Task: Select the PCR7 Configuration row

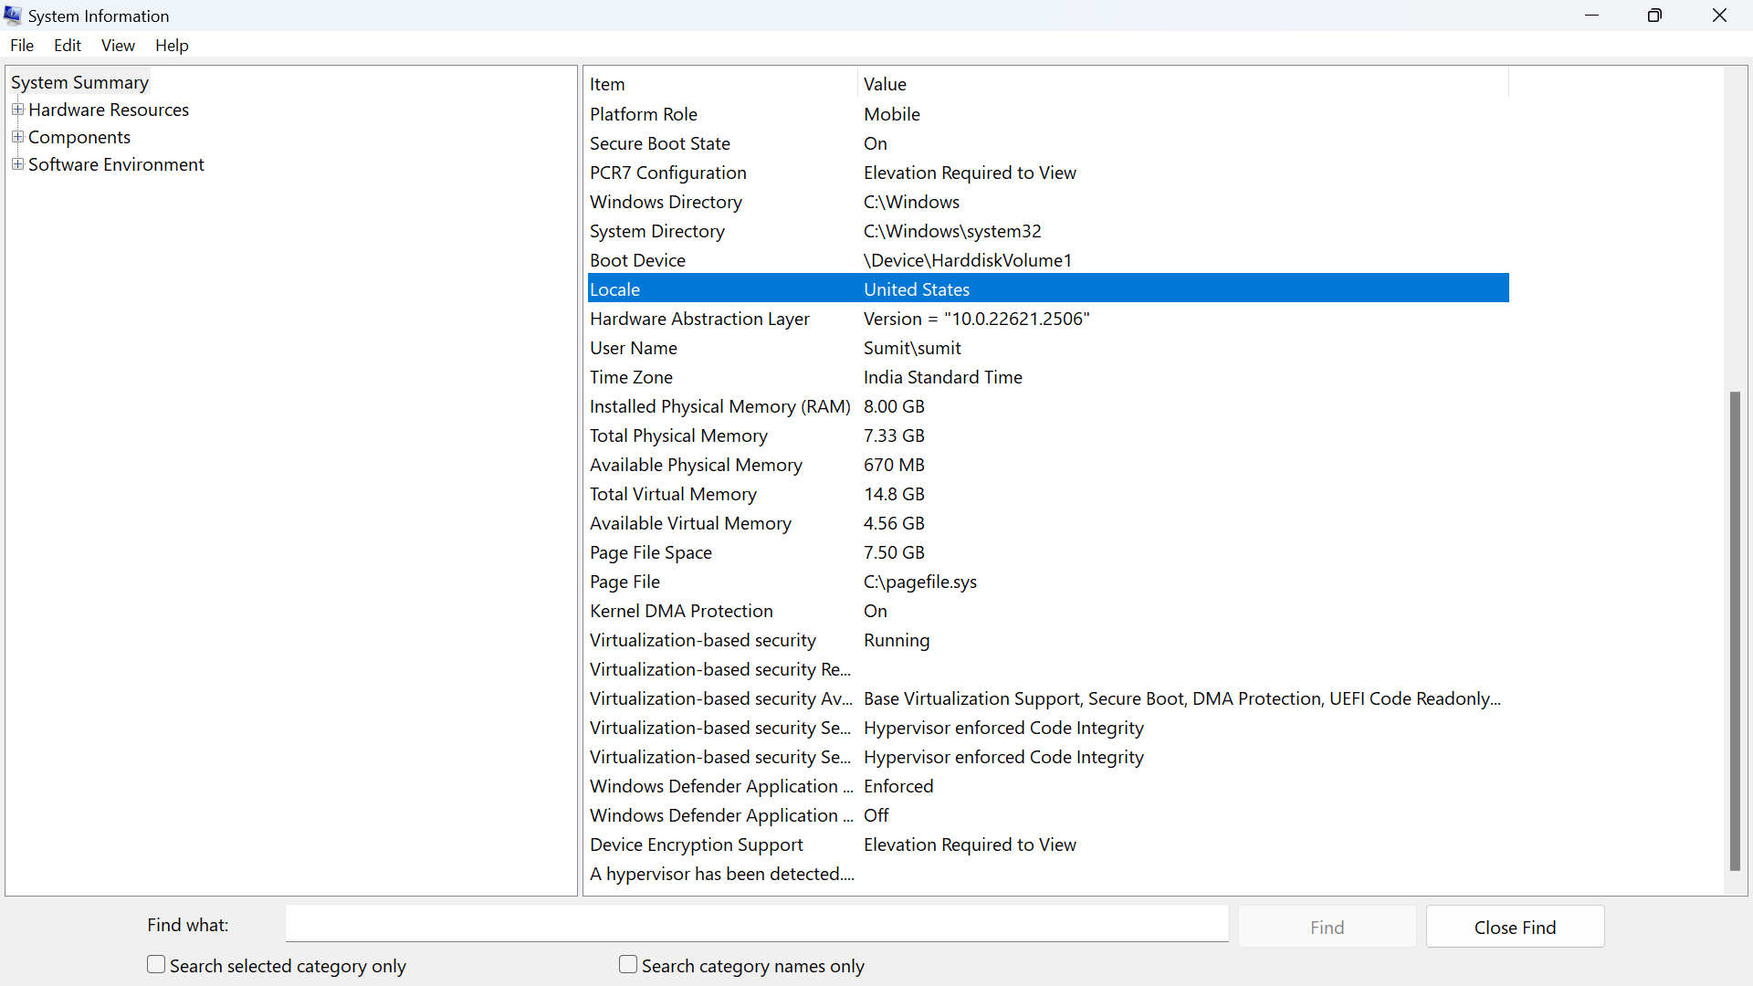Action: tap(1048, 173)
